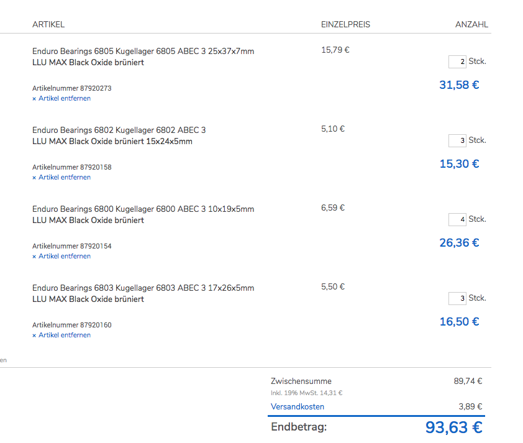Open the Enduro Bearings 6802 product title

click(x=119, y=130)
